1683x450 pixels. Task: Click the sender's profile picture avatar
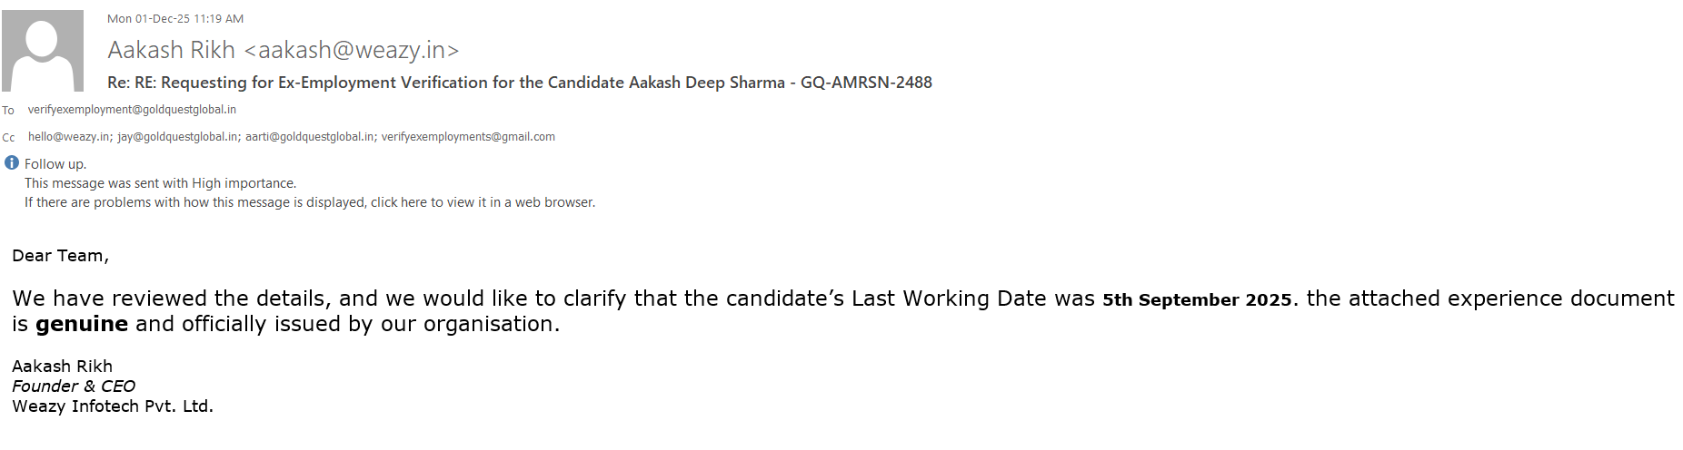[x=43, y=51]
